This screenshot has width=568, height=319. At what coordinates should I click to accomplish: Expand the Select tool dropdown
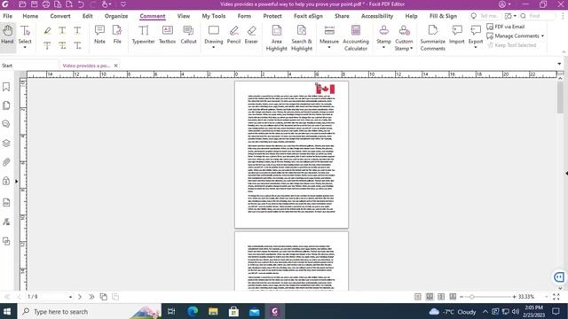(25, 47)
